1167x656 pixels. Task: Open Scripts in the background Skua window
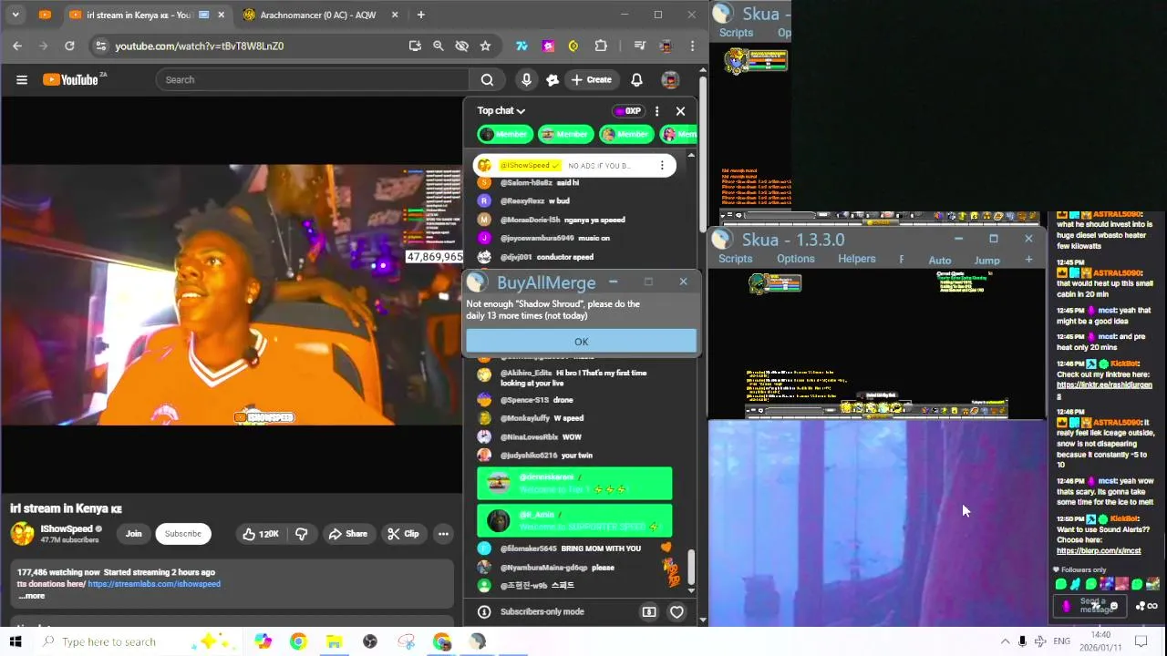pos(737,33)
